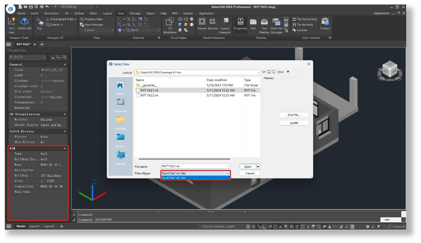Screen dimensions: 421x243
Task: Switch to the Layout1 tab
Action: pyautogui.click(x=34, y=226)
